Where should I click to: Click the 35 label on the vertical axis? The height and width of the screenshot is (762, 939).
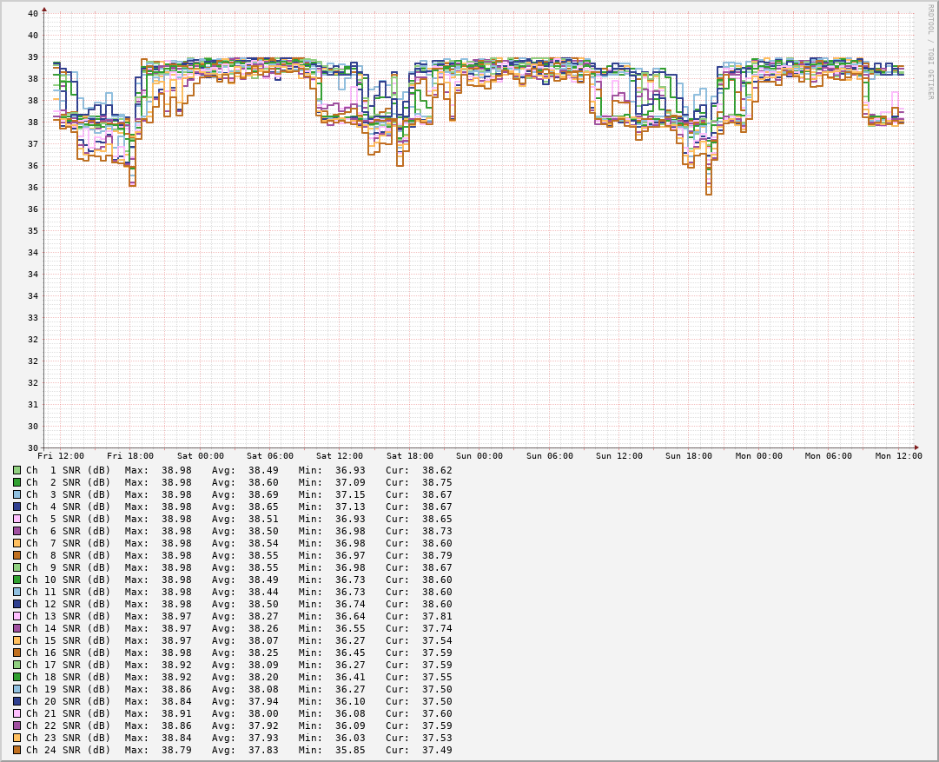point(33,231)
